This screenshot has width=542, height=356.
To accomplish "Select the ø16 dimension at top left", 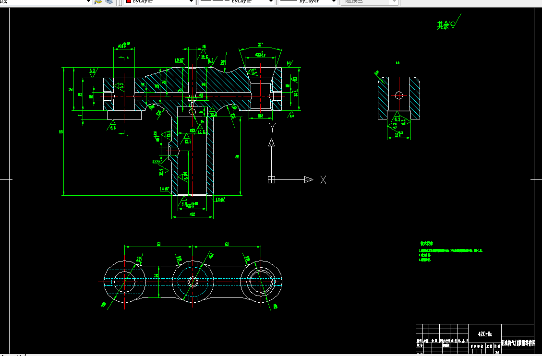I will pyautogui.click(x=124, y=45).
